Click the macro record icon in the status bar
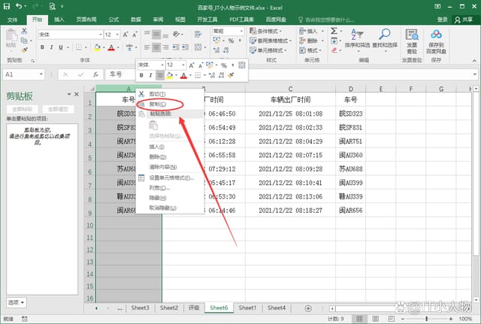Image resolution: width=481 pixels, height=324 pixels. pos(25,319)
